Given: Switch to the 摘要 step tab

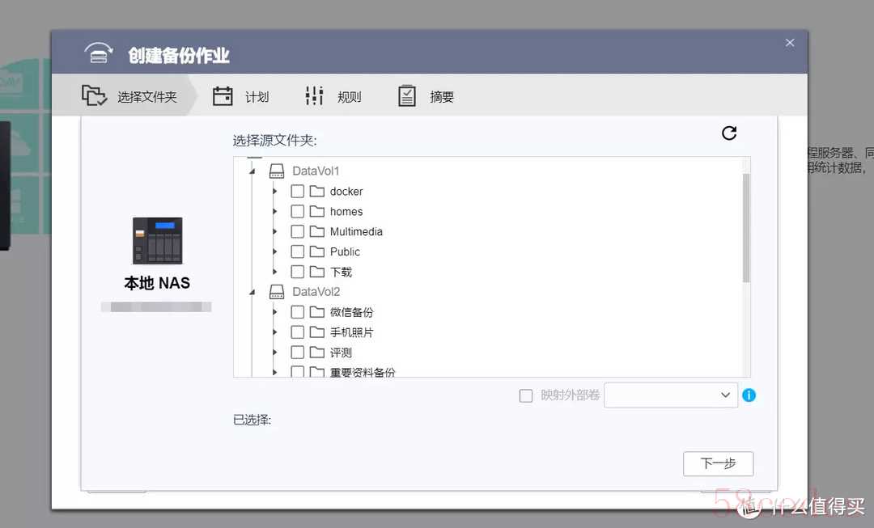Looking at the screenshot, I should click(426, 96).
